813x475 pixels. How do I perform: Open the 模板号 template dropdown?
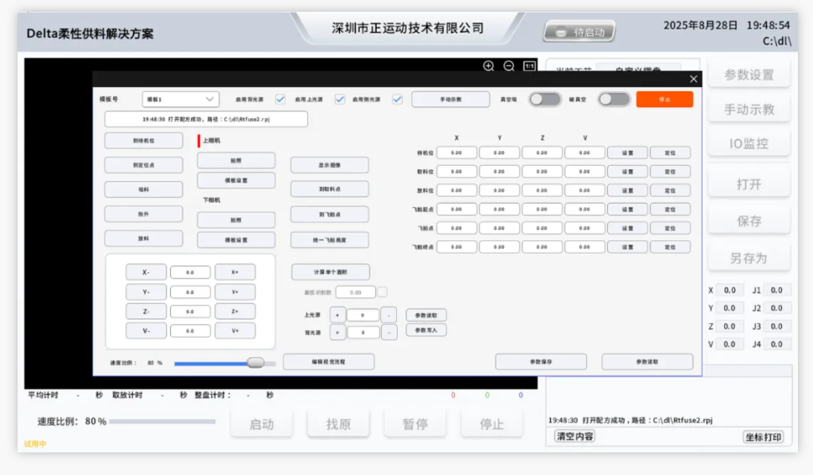(181, 99)
